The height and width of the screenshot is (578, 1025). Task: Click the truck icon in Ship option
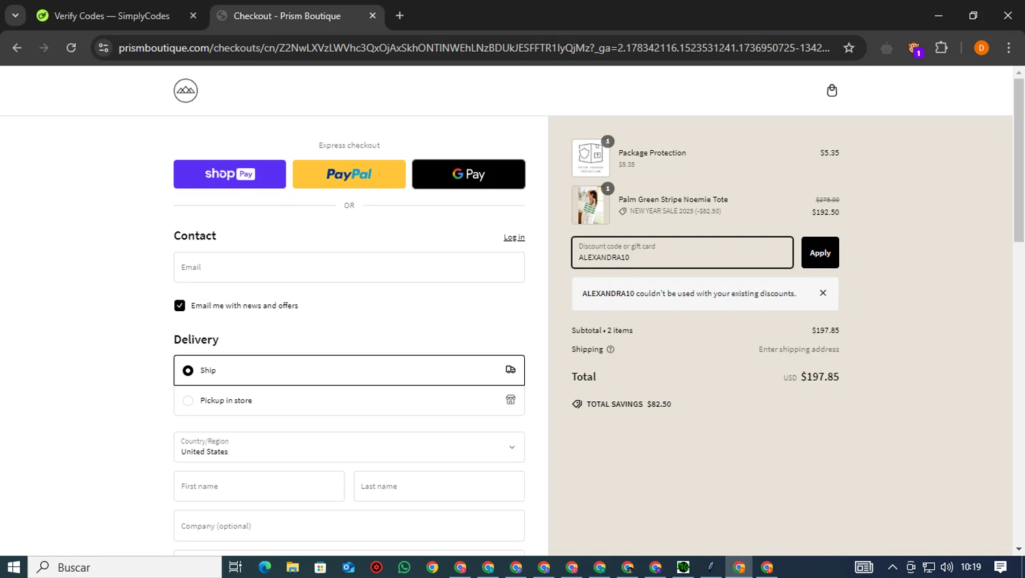click(x=510, y=369)
